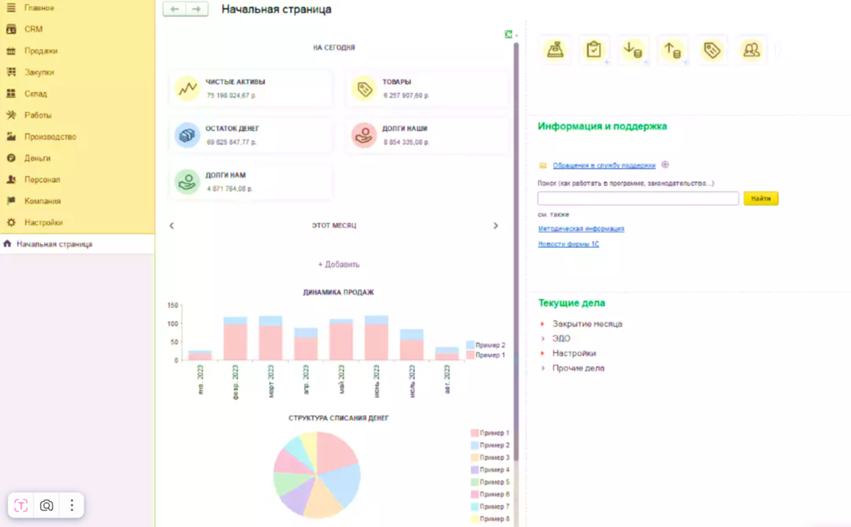Open the Работы section
The width and height of the screenshot is (851, 527).
(77, 115)
